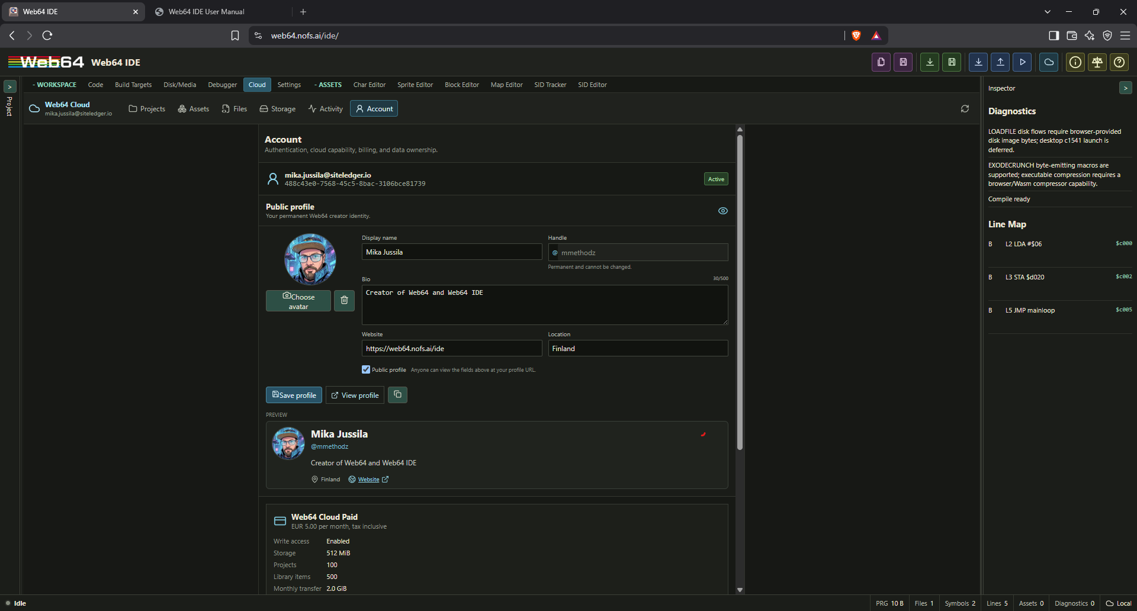
Task: Click the L5 JMP mainloop line map row
Action: [x=1060, y=310]
